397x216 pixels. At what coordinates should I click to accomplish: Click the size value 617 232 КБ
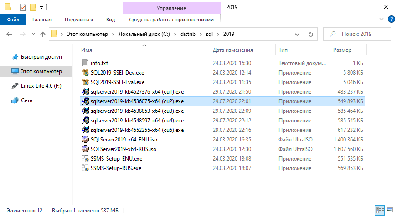click(350, 130)
